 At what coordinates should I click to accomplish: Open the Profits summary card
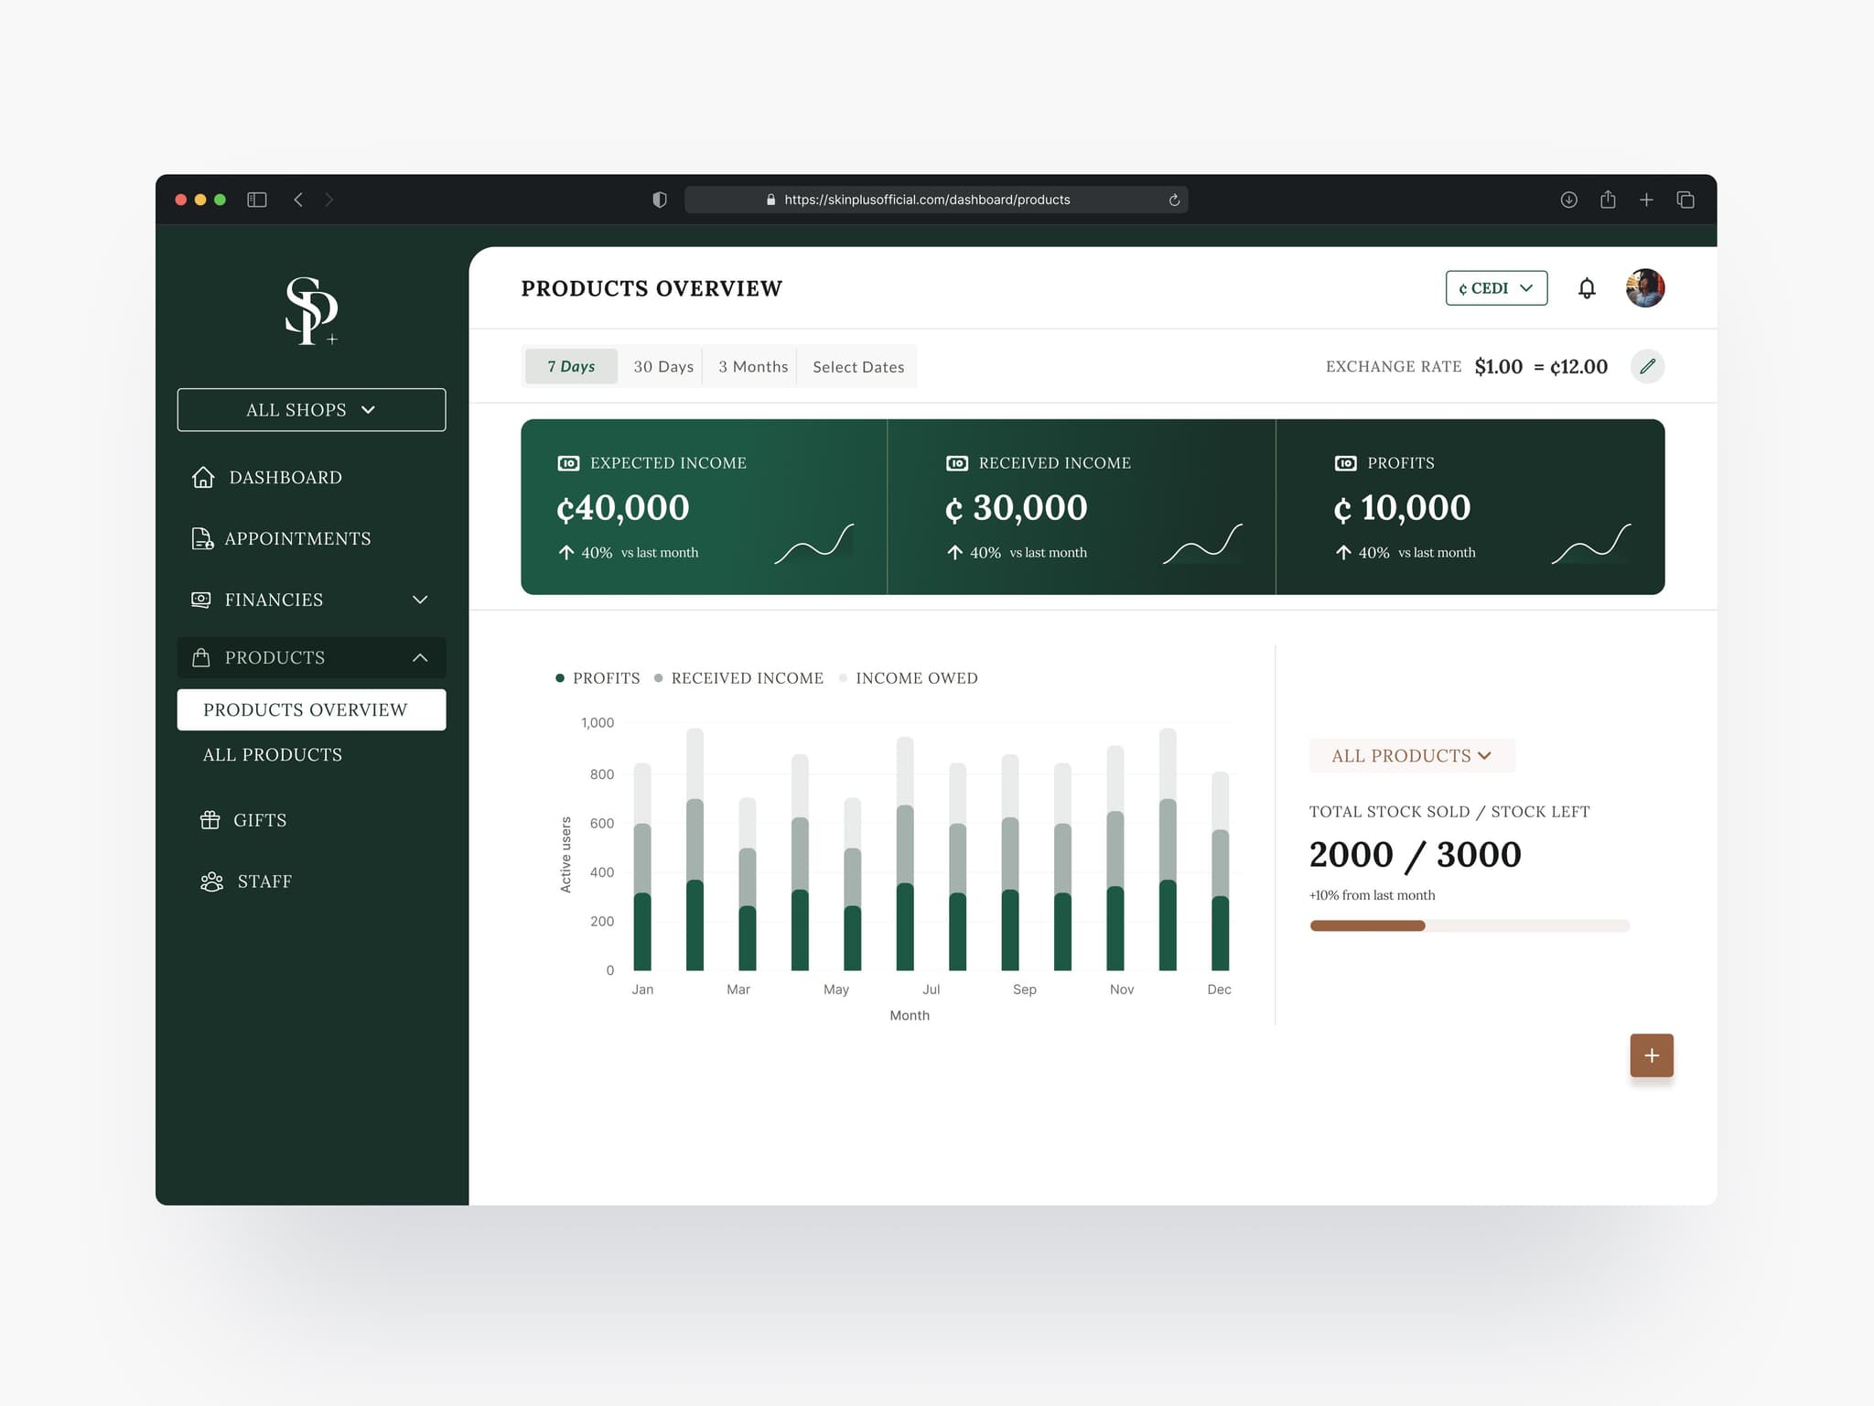[x=1470, y=507]
